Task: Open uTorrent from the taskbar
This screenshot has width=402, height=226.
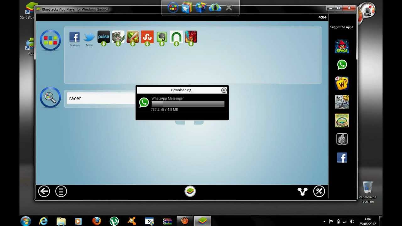Action: tap(114, 221)
